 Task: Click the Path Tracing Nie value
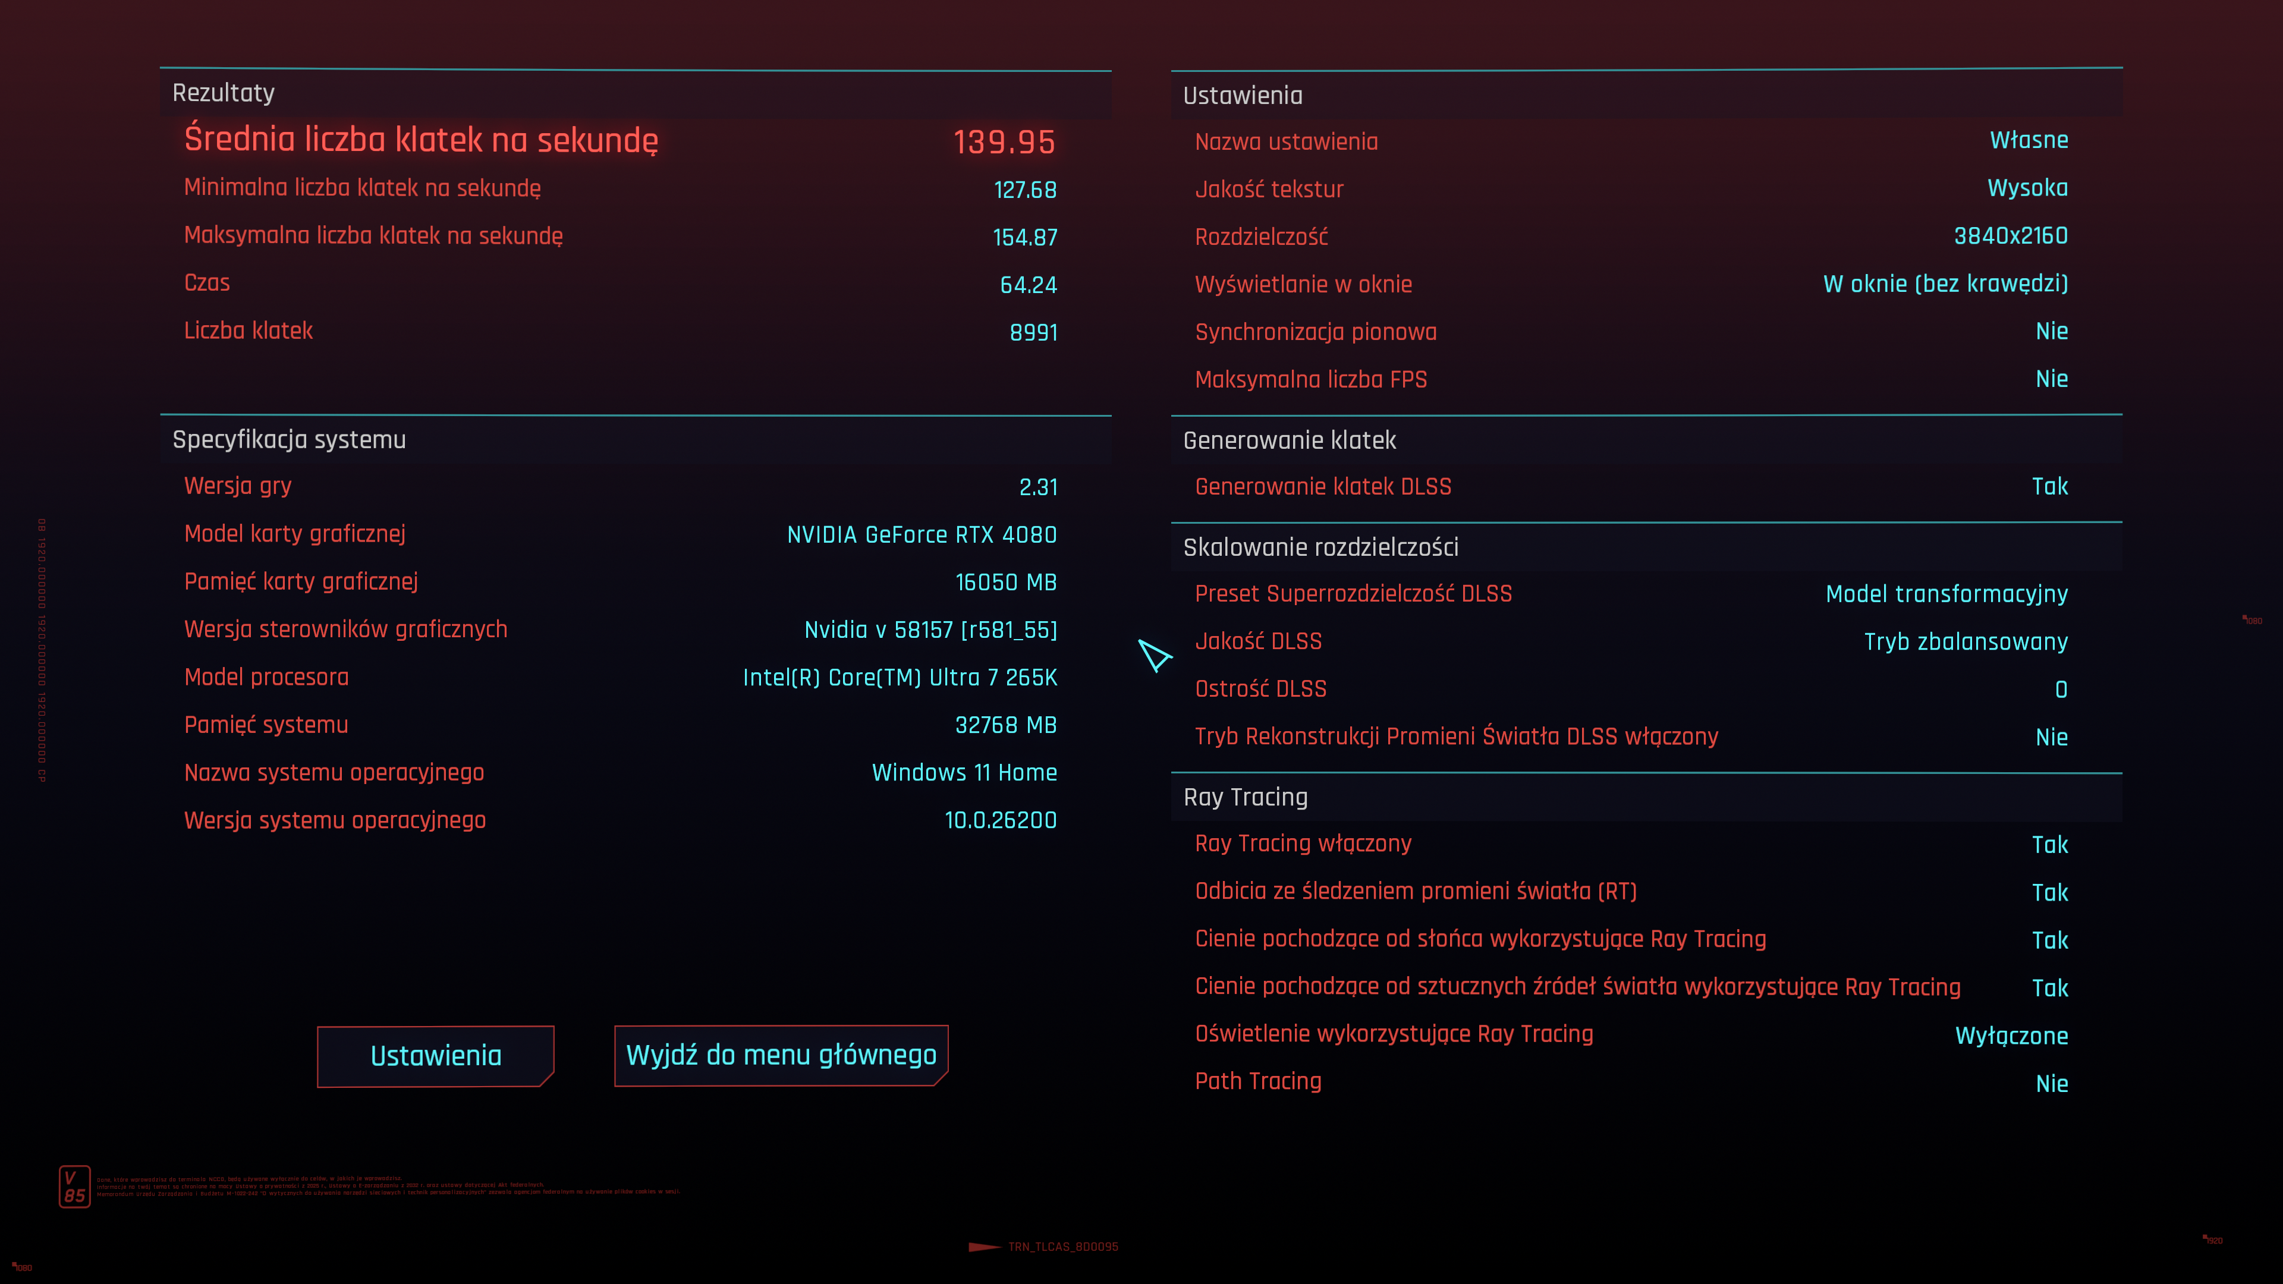coord(2051,1084)
